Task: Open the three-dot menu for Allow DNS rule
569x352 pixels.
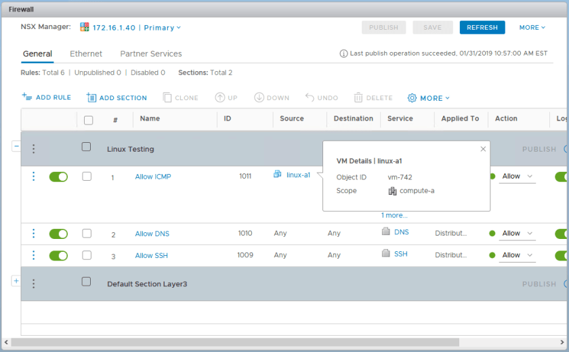Action: [33, 234]
